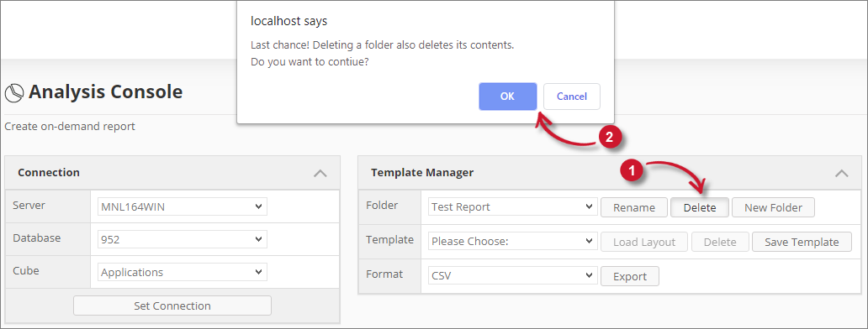
Task: Click Delete in the Template row
Action: coord(720,242)
